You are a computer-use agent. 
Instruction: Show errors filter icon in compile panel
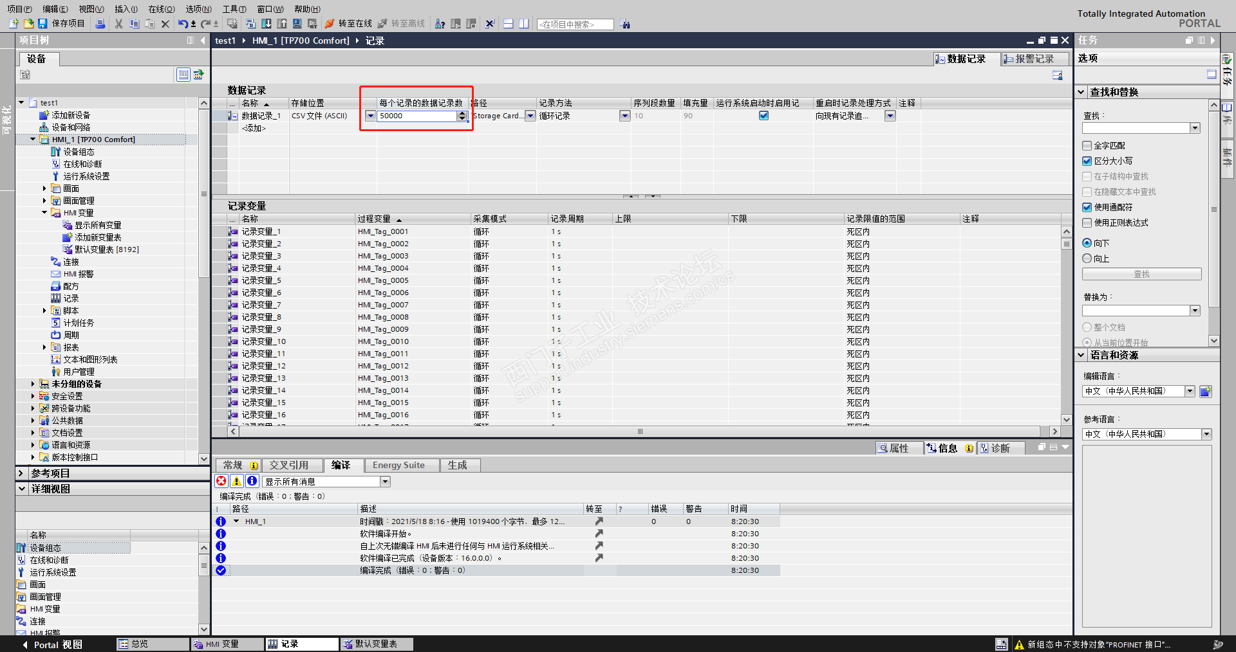221,481
